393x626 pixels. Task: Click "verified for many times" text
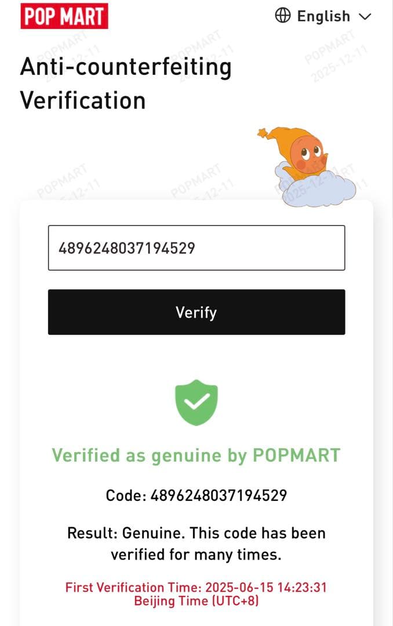click(x=196, y=555)
